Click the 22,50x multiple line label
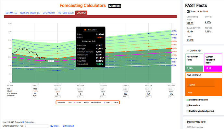Viewport: 224px width, 129px height. click(174, 31)
